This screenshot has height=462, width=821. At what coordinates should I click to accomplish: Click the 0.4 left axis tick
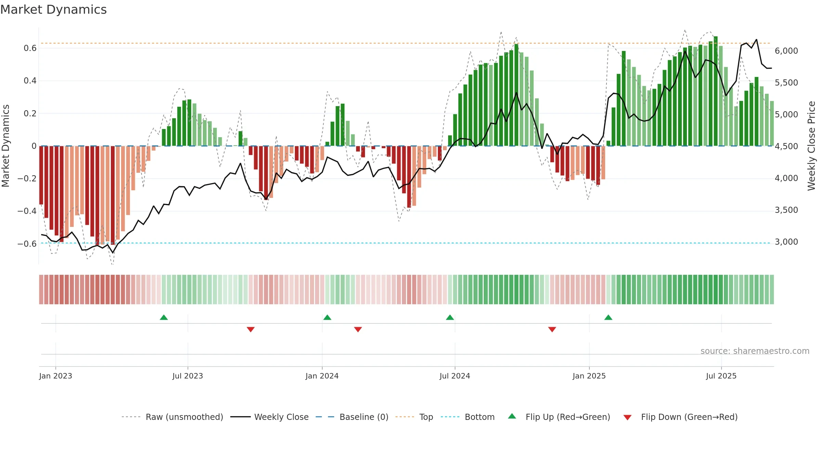(x=30, y=81)
